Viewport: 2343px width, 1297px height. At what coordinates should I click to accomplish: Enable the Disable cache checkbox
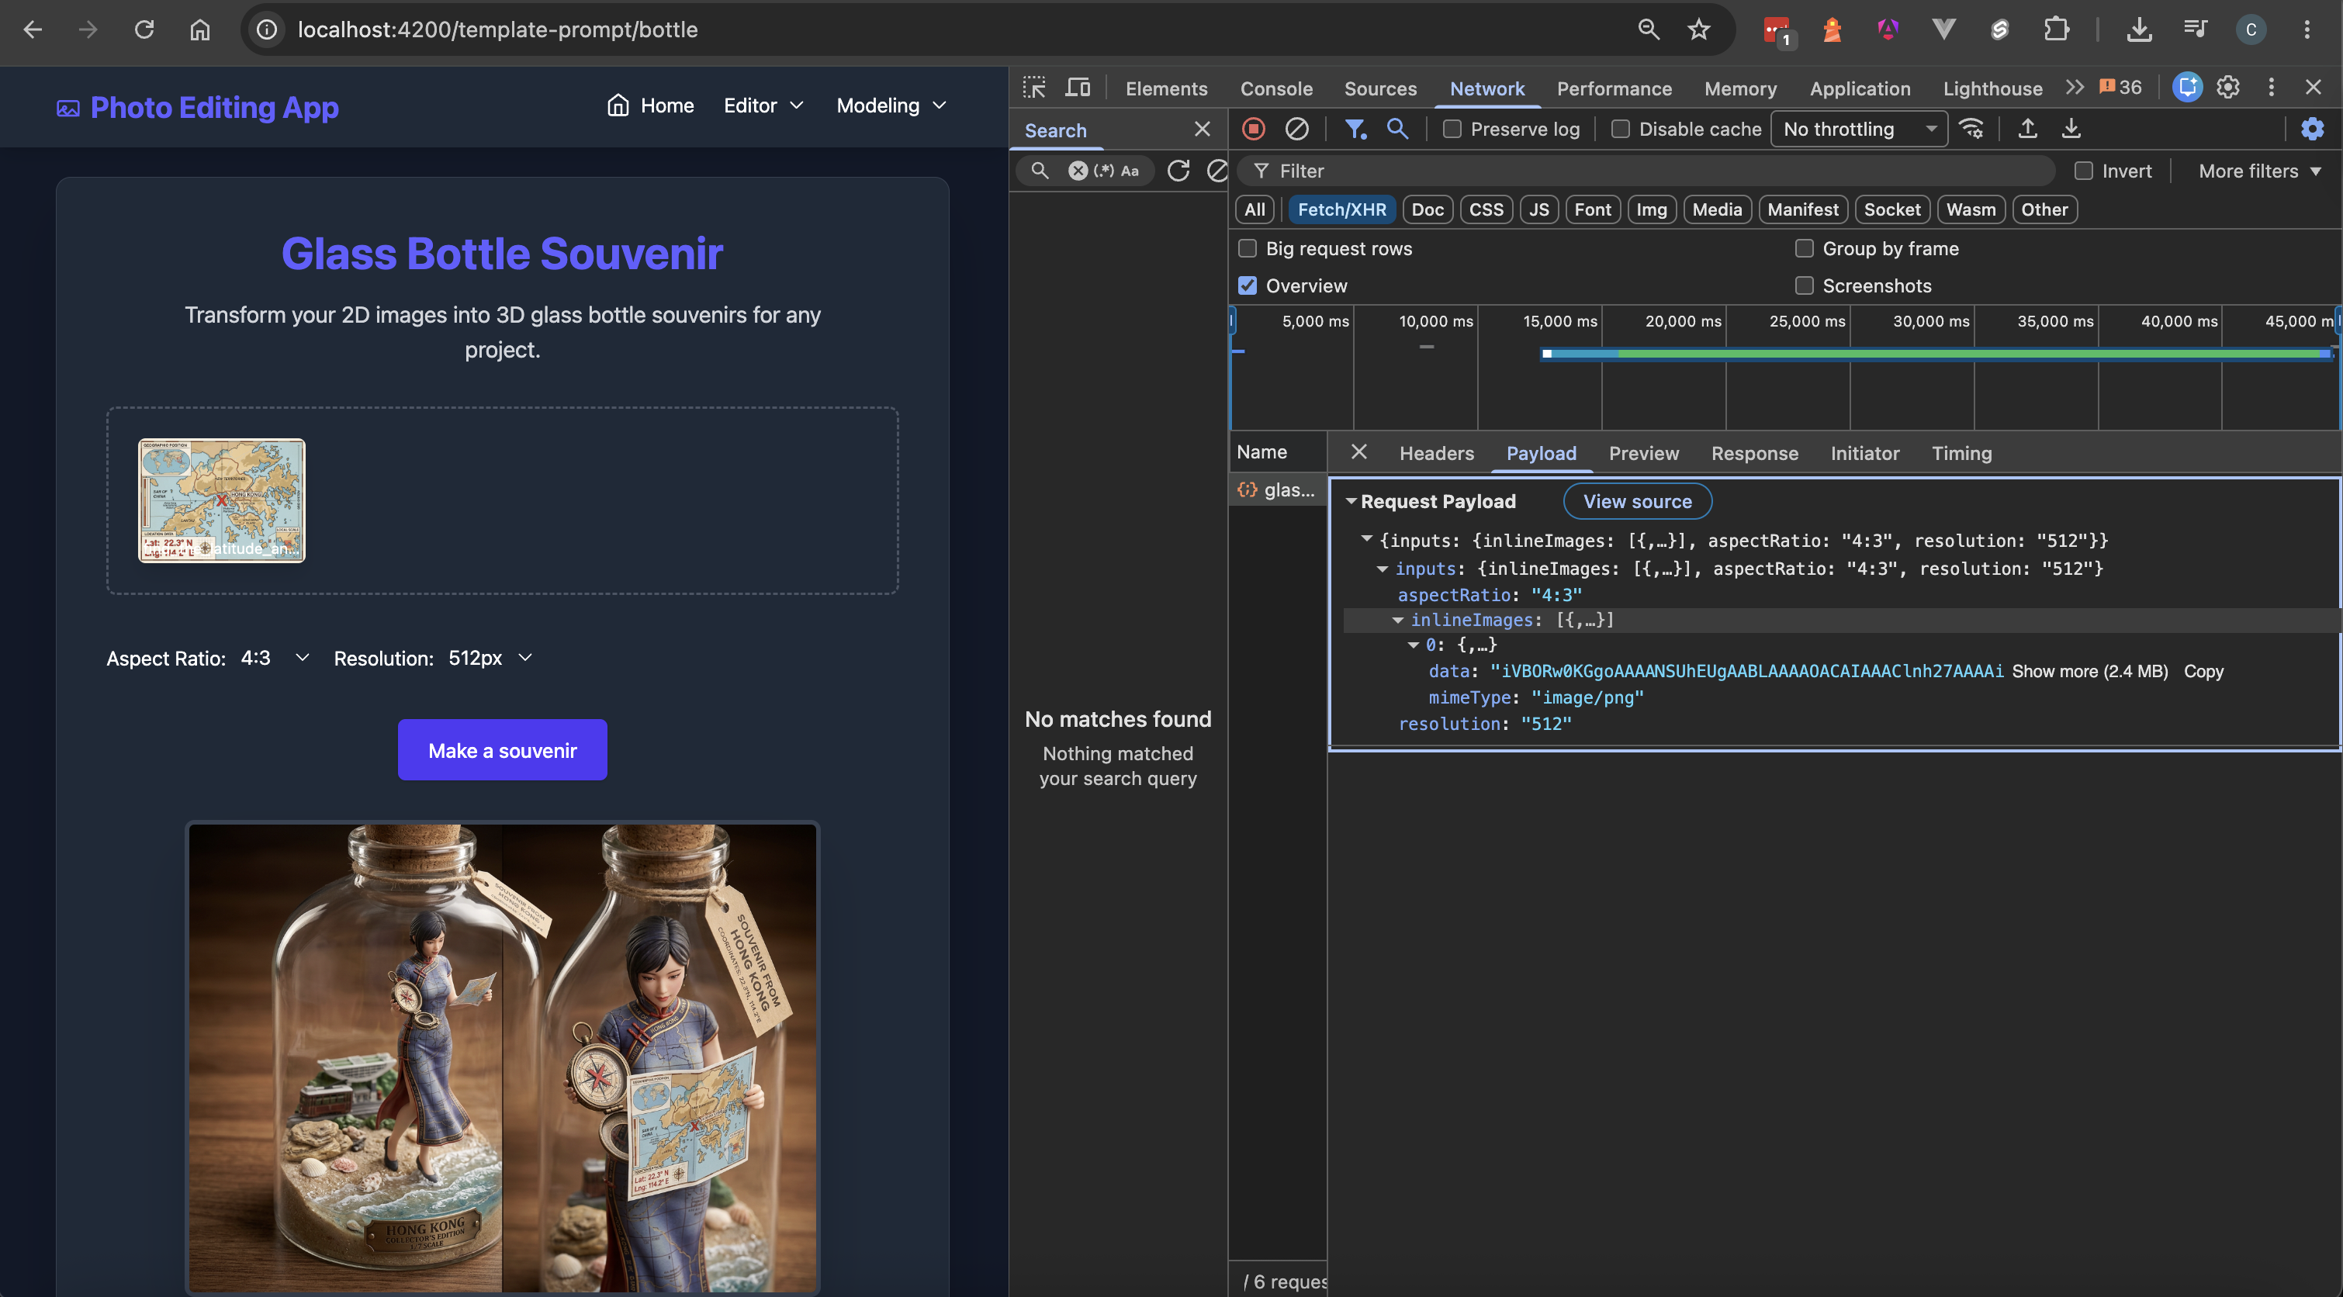[1620, 129]
